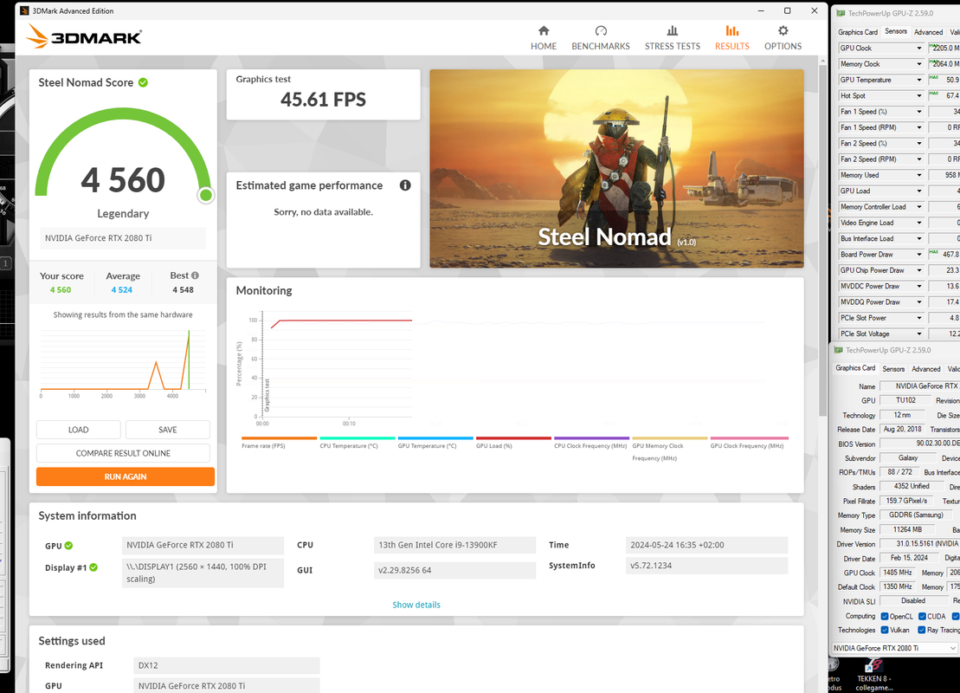
Task: Select Sensors tab in upper GPU-Z window
Action: point(896,31)
